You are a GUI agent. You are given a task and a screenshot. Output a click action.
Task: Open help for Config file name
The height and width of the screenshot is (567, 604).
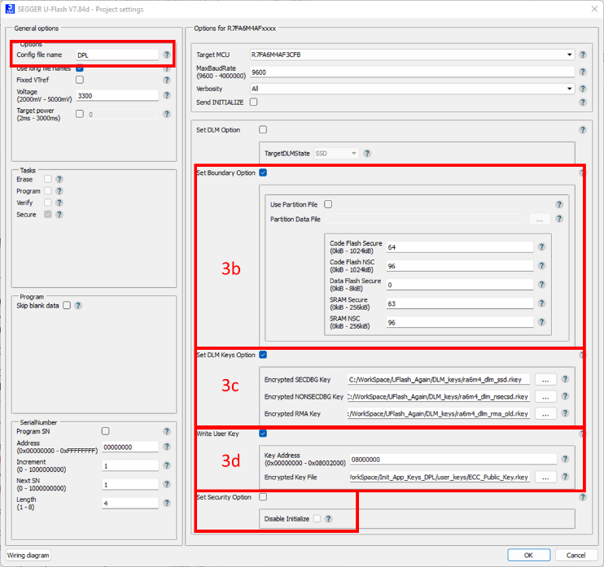166,55
